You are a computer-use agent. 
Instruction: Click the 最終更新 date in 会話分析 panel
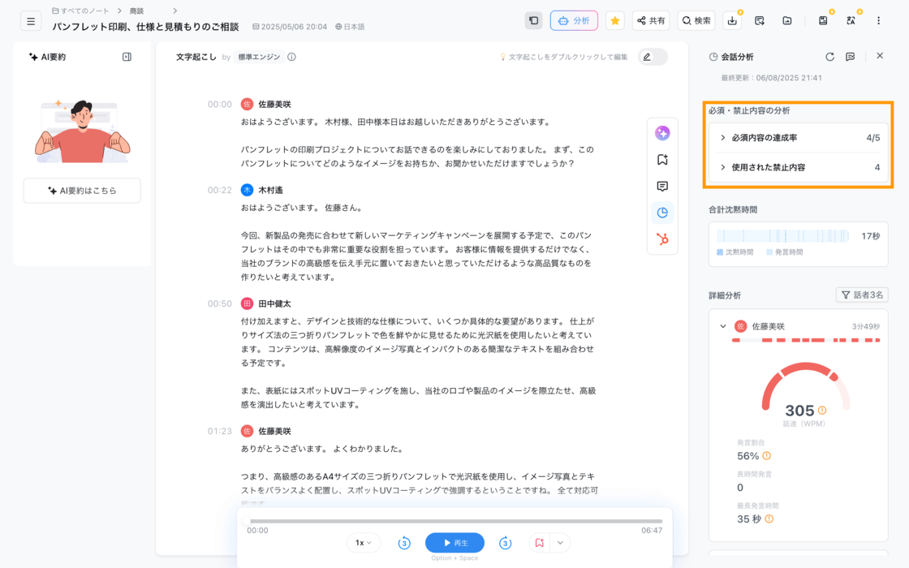tap(771, 78)
